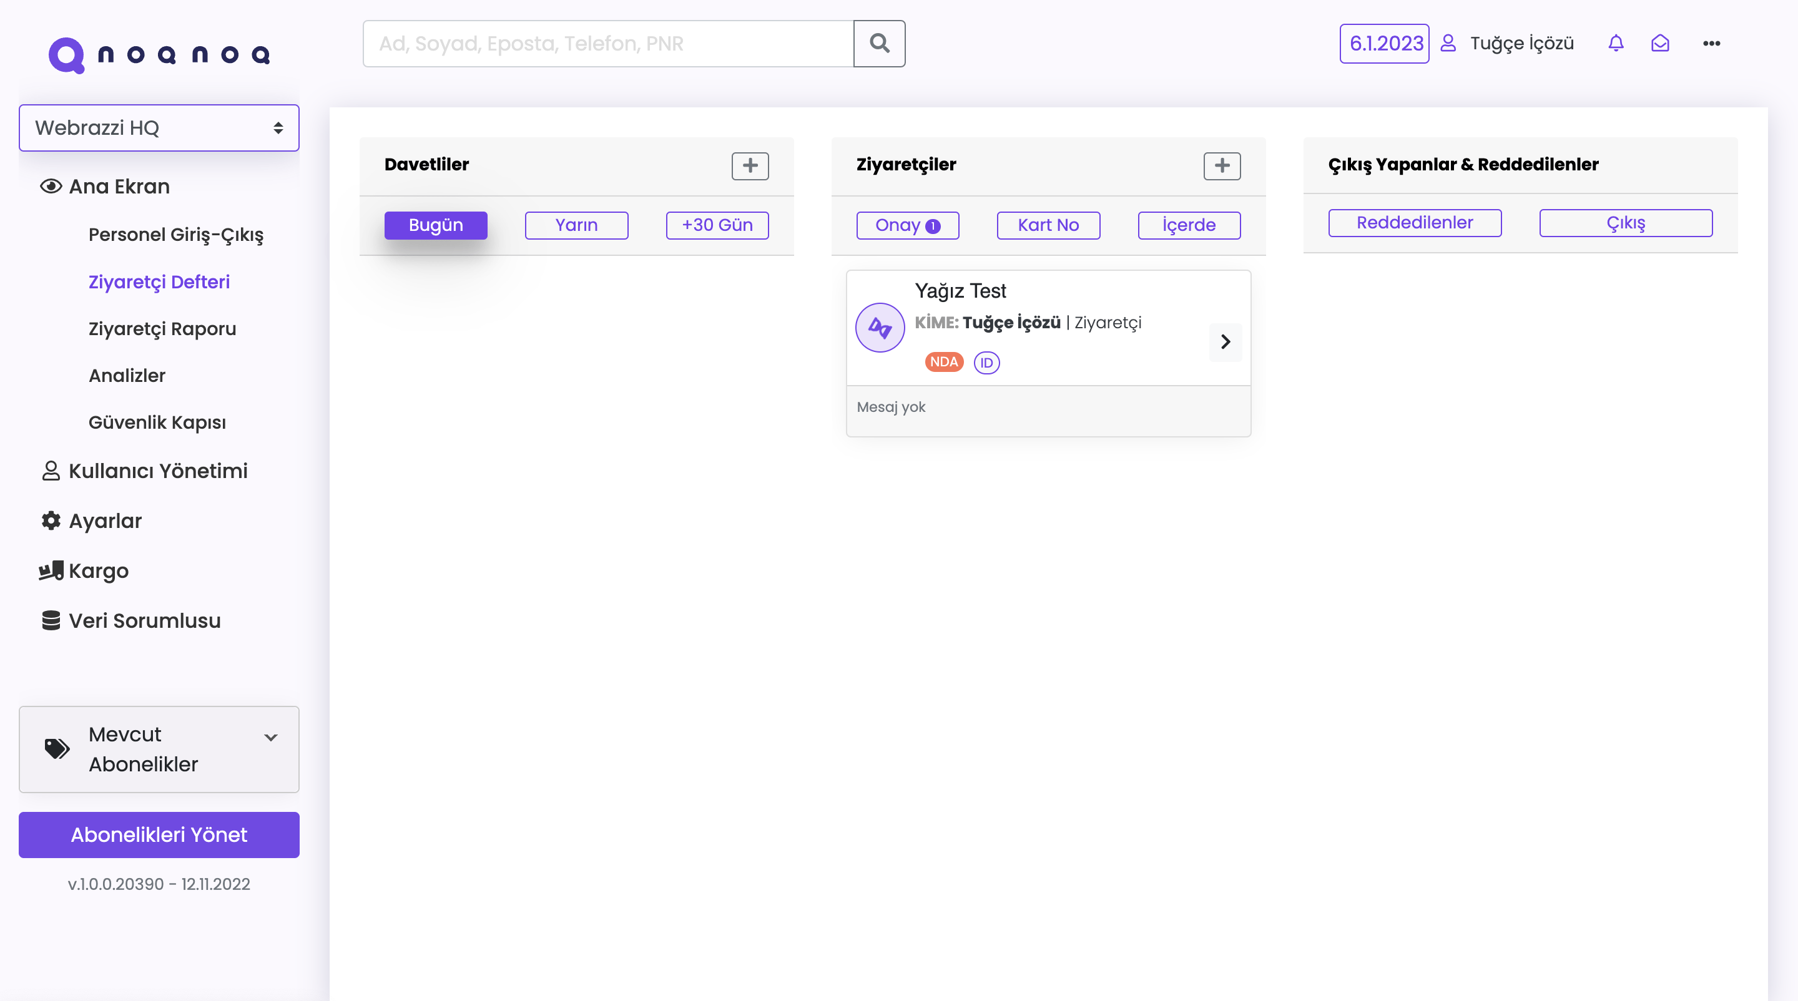
Task: Focus the name, email, PNR search field
Action: (607, 43)
